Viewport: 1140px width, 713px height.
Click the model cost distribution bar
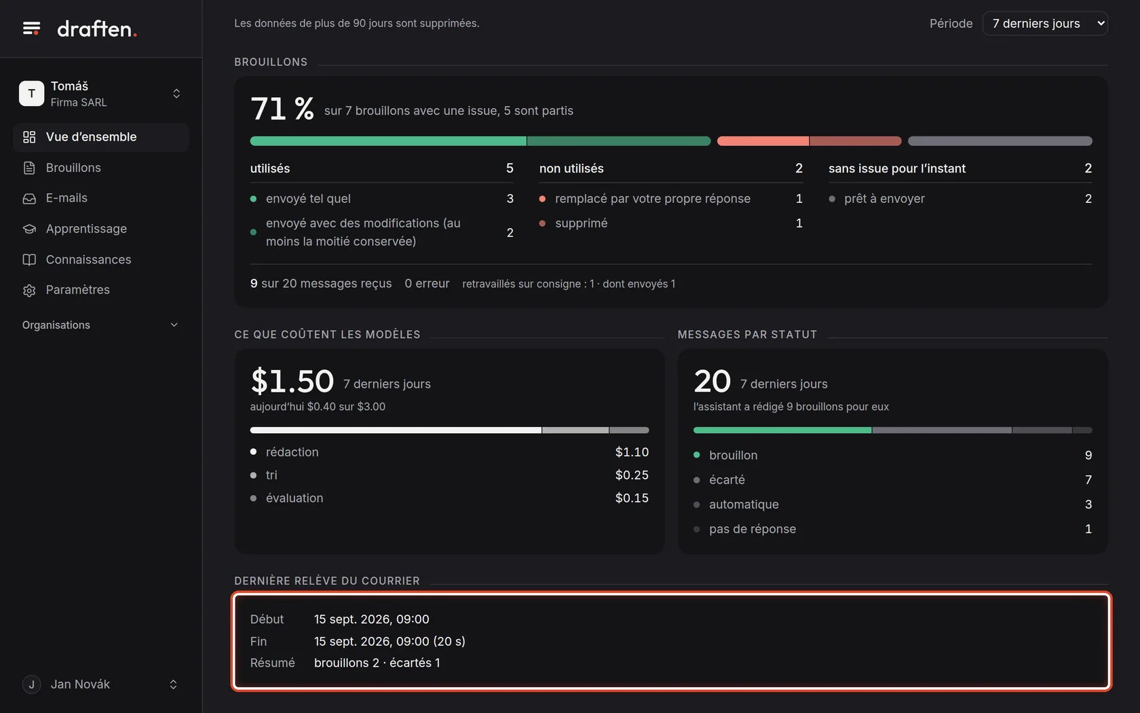[449, 431]
